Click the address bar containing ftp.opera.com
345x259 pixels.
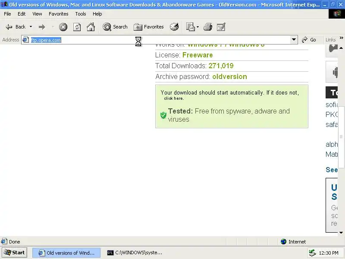coord(160,40)
